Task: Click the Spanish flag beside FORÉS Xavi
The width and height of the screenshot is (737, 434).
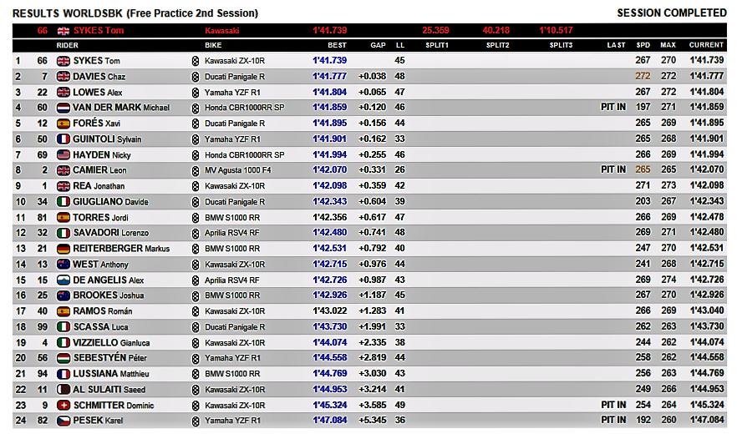Action: [63, 124]
